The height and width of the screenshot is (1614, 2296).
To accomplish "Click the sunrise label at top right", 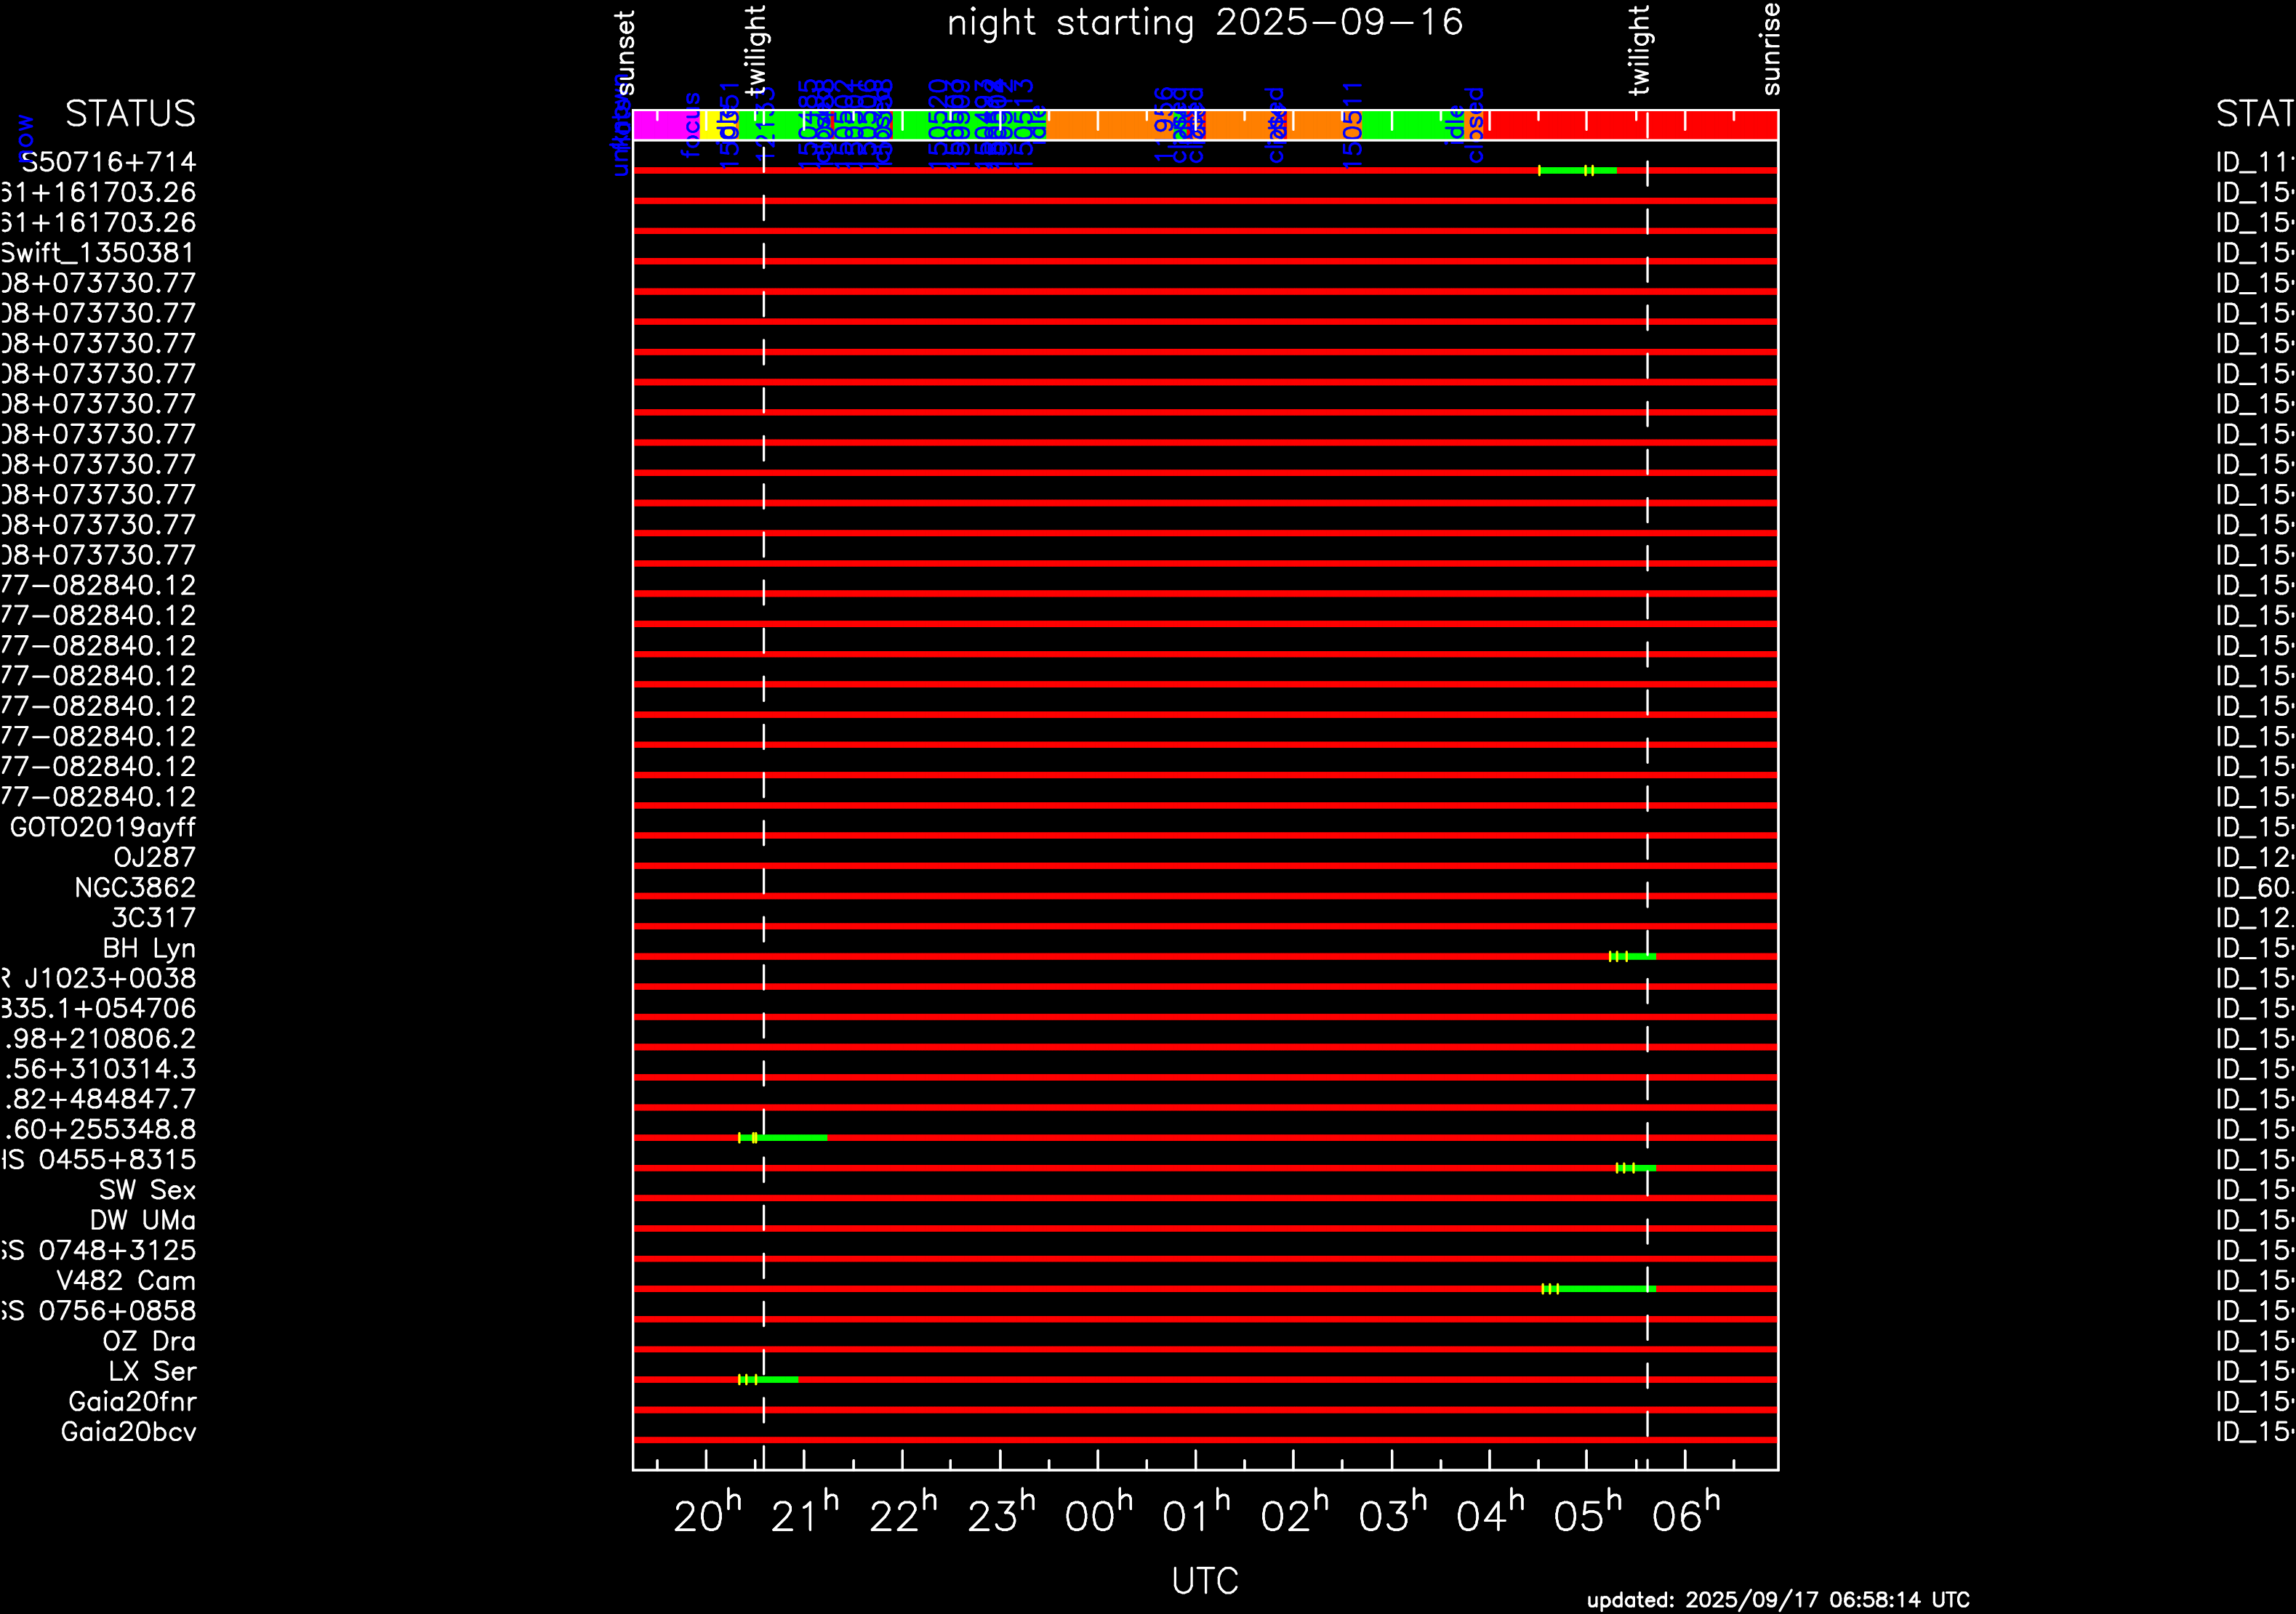I will point(1770,48).
